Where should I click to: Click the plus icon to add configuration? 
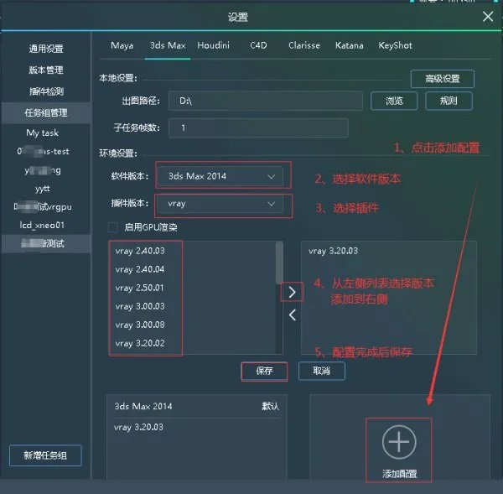click(x=399, y=442)
